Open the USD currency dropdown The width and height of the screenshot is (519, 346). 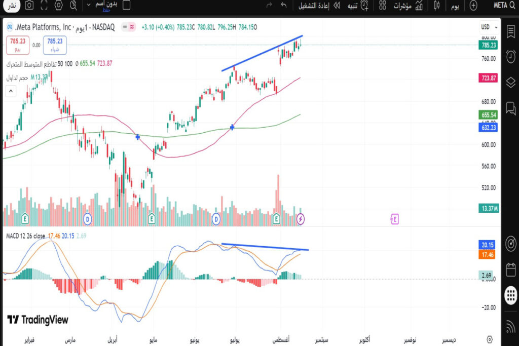tap(488, 27)
